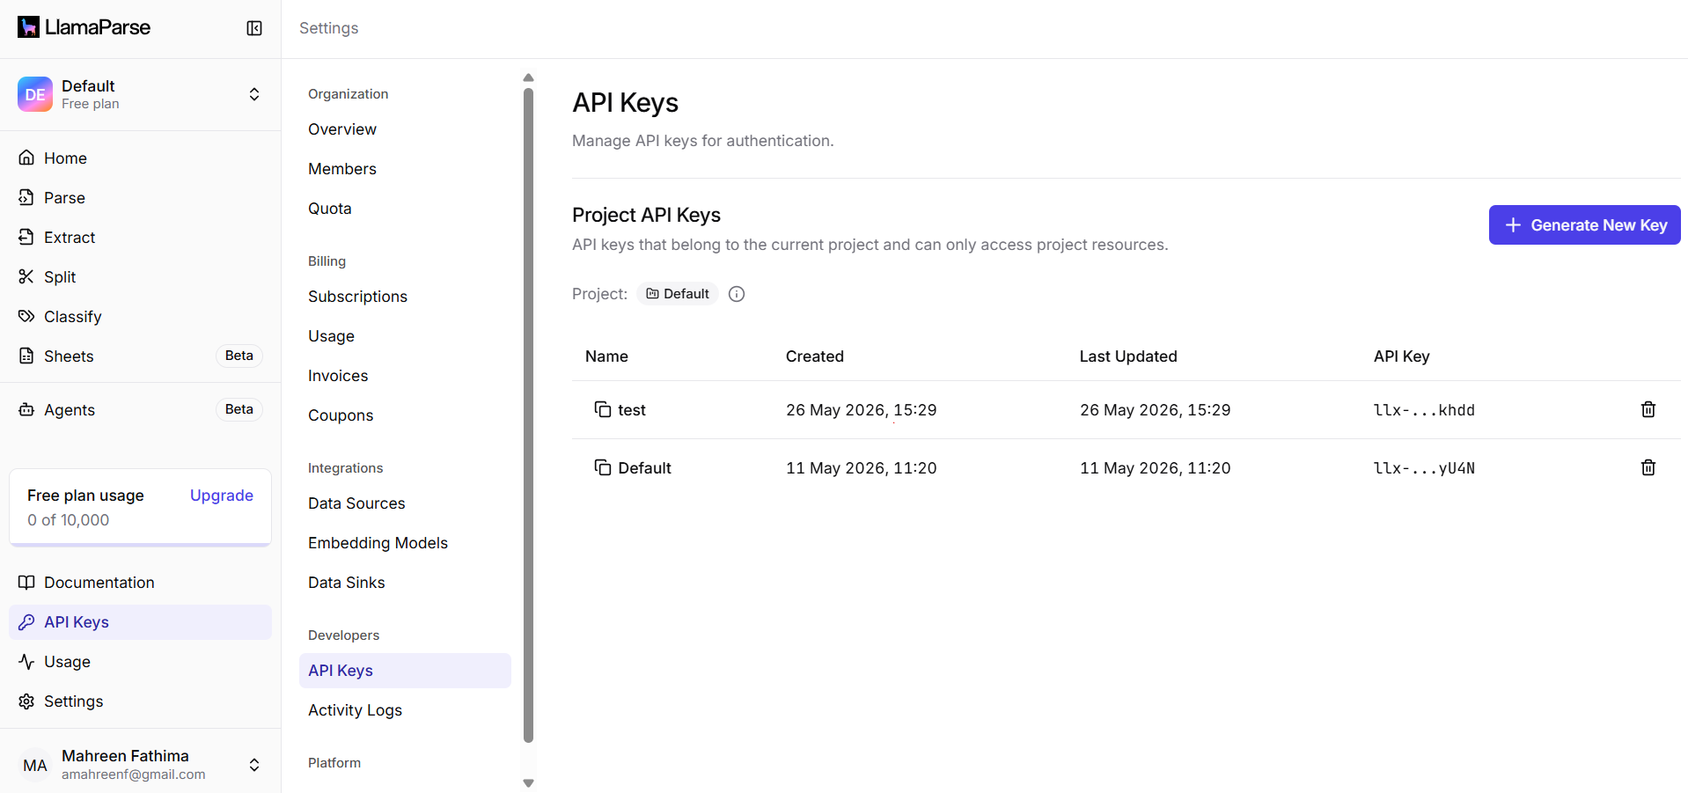Click the Created column header
Image resolution: width=1688 pixels, height=793 pixels.
815,356
